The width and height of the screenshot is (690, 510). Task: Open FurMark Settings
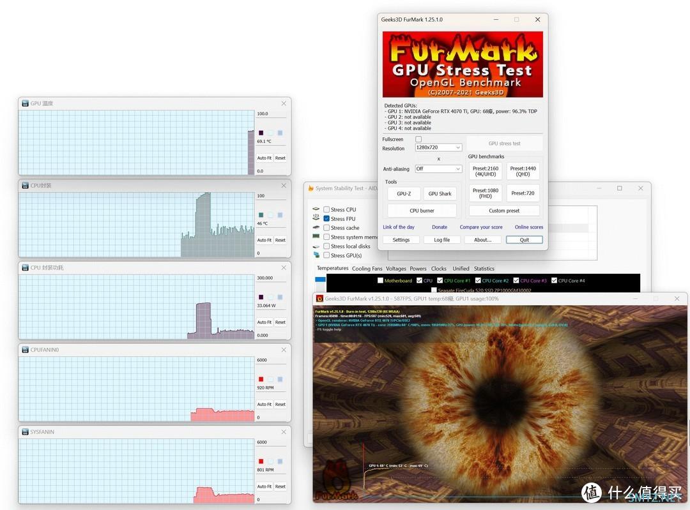click(401, 240)
